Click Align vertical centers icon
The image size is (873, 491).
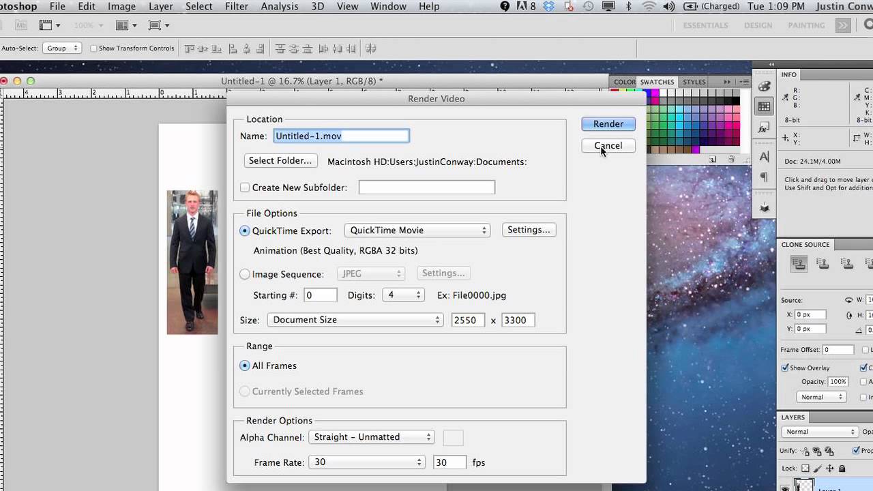(204, 48)
